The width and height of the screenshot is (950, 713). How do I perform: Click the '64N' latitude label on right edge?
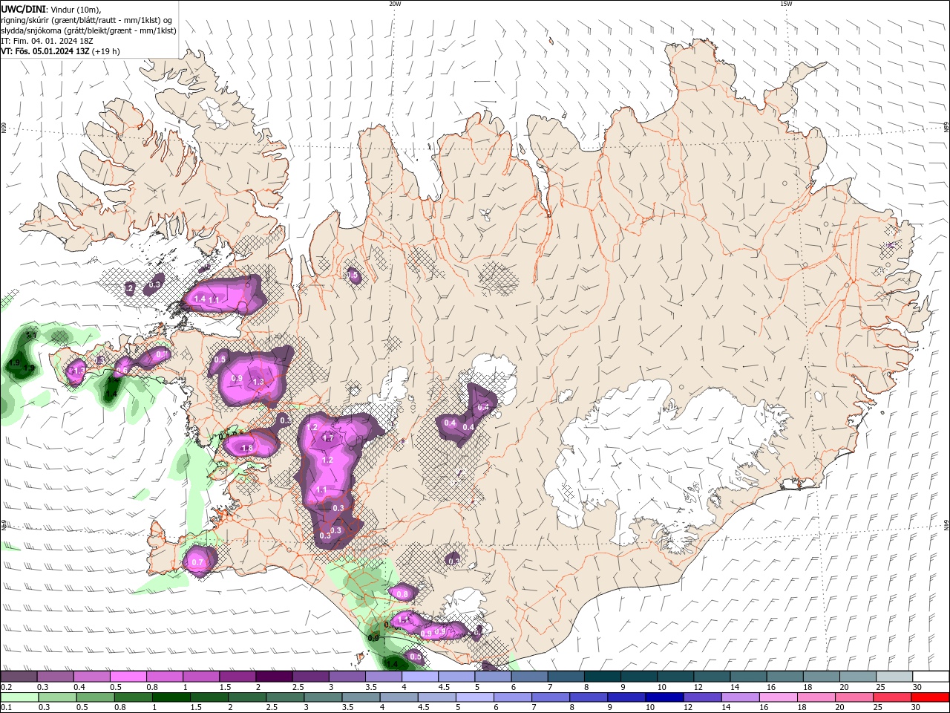tap(946, 524)
